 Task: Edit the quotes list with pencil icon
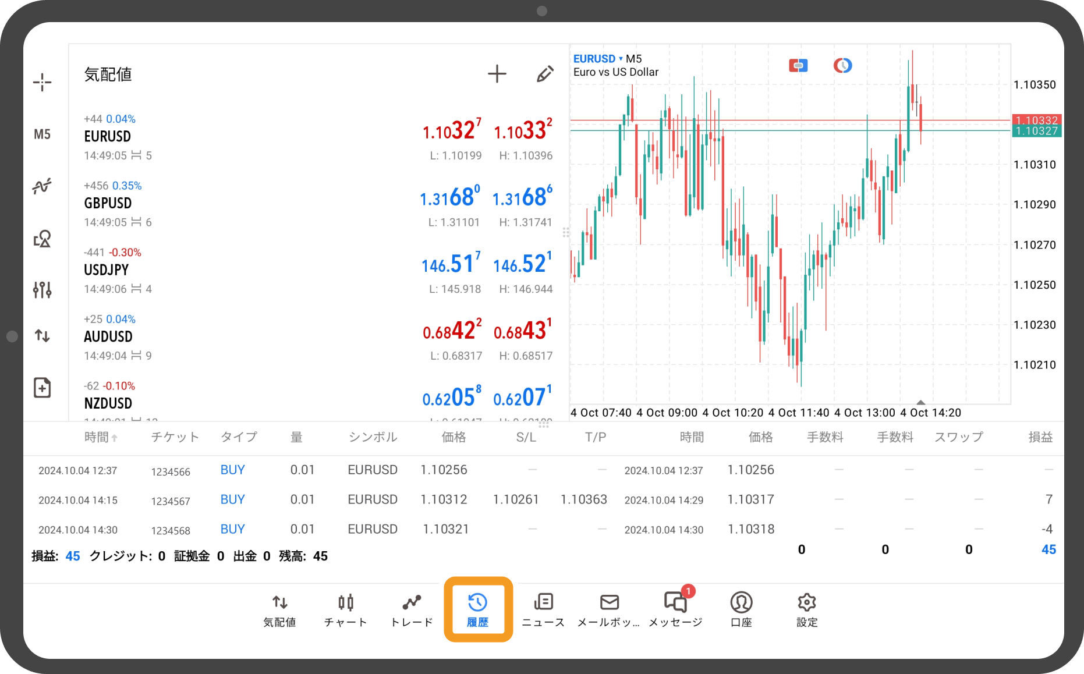point(544,74)
